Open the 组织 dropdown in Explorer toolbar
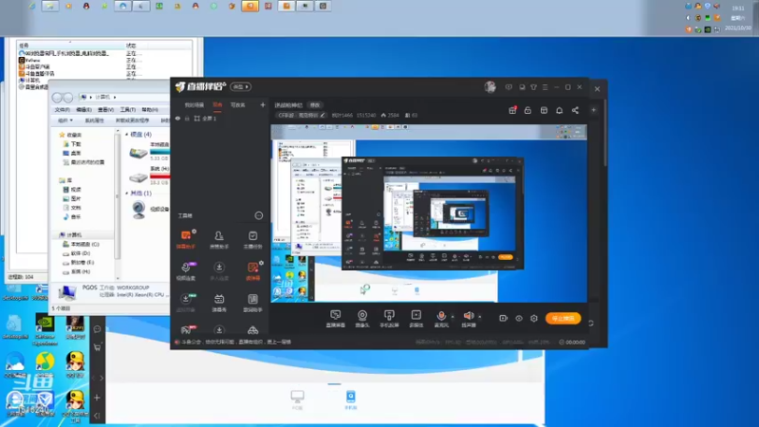The width and height of the screenshot is (759, 427). coord(65,121)
